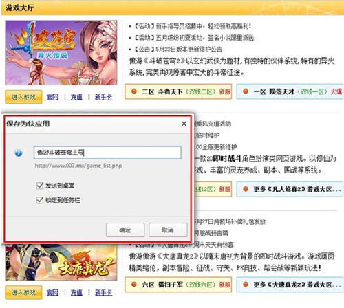Click 进入游戏 button under 大唐真龙
344x308 pixels.
pos(23,292)
